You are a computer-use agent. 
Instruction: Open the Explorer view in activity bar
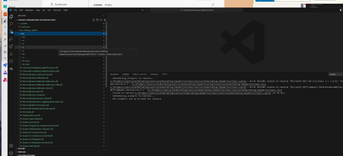pyautogui.click(x=11, y=16)
